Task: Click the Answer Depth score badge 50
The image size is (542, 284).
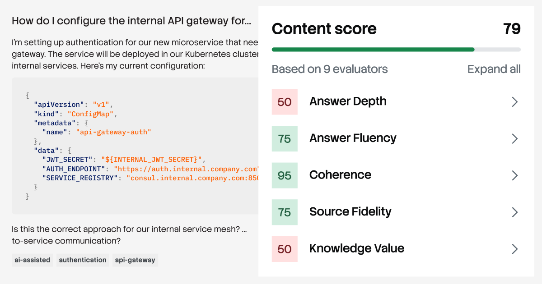Action: pos(285,102)
